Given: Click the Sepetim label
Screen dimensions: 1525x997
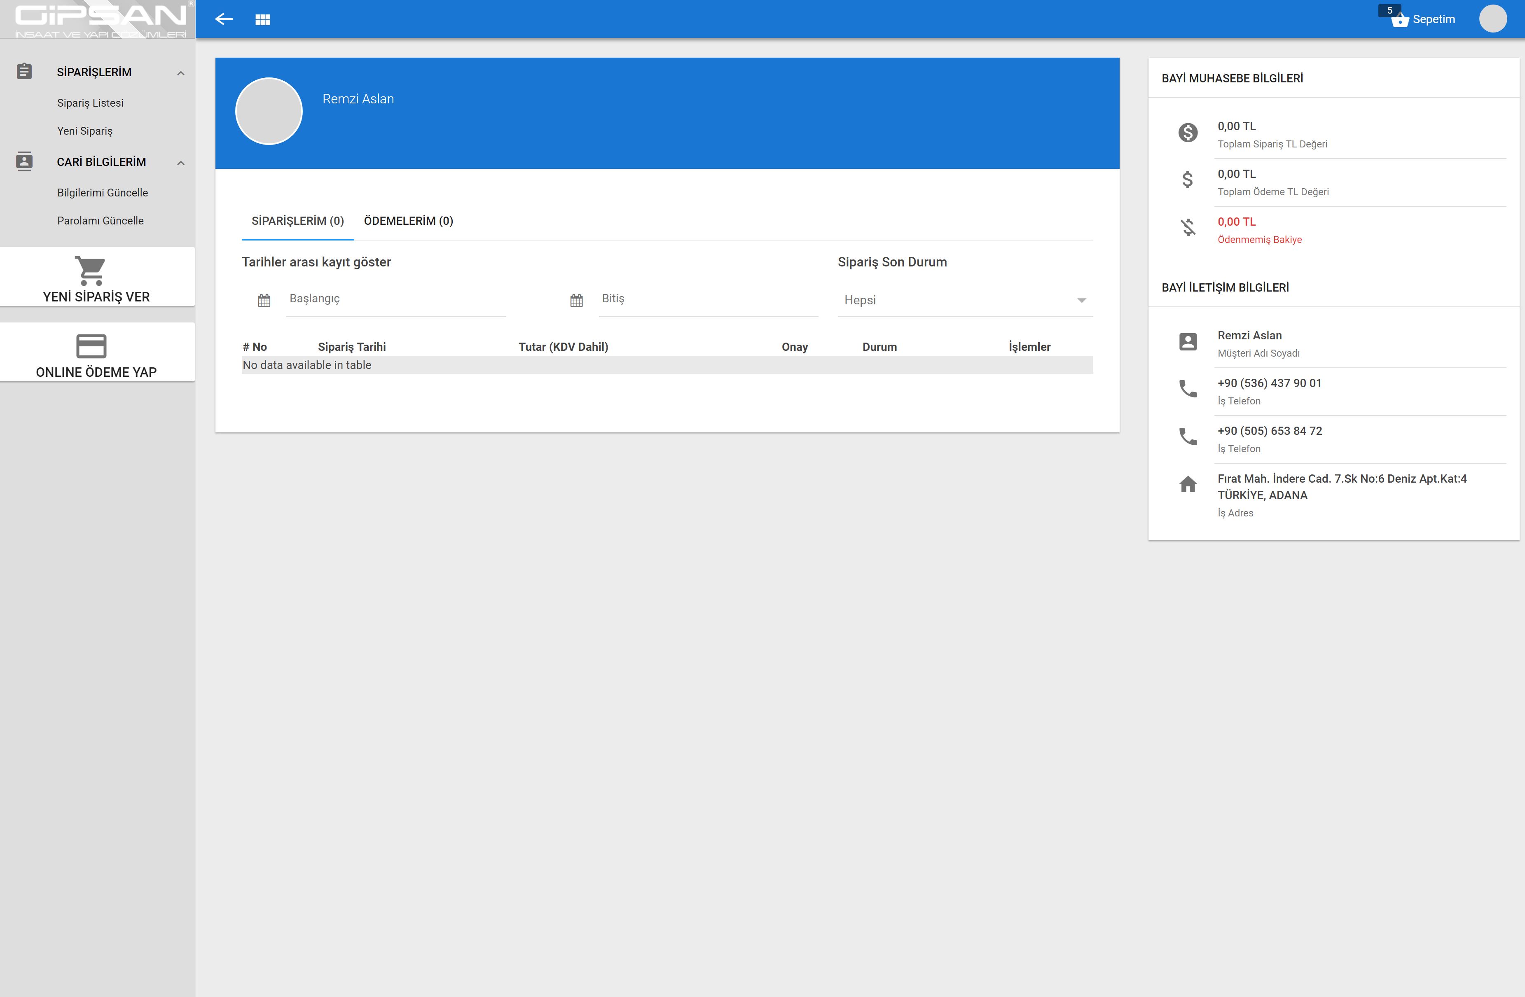Looking at the screenshot, I should (x=1434, y=20).
